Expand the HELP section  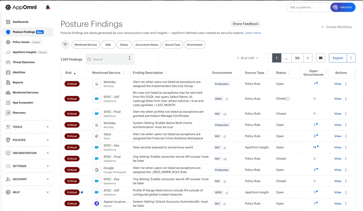tap(27, 192)
